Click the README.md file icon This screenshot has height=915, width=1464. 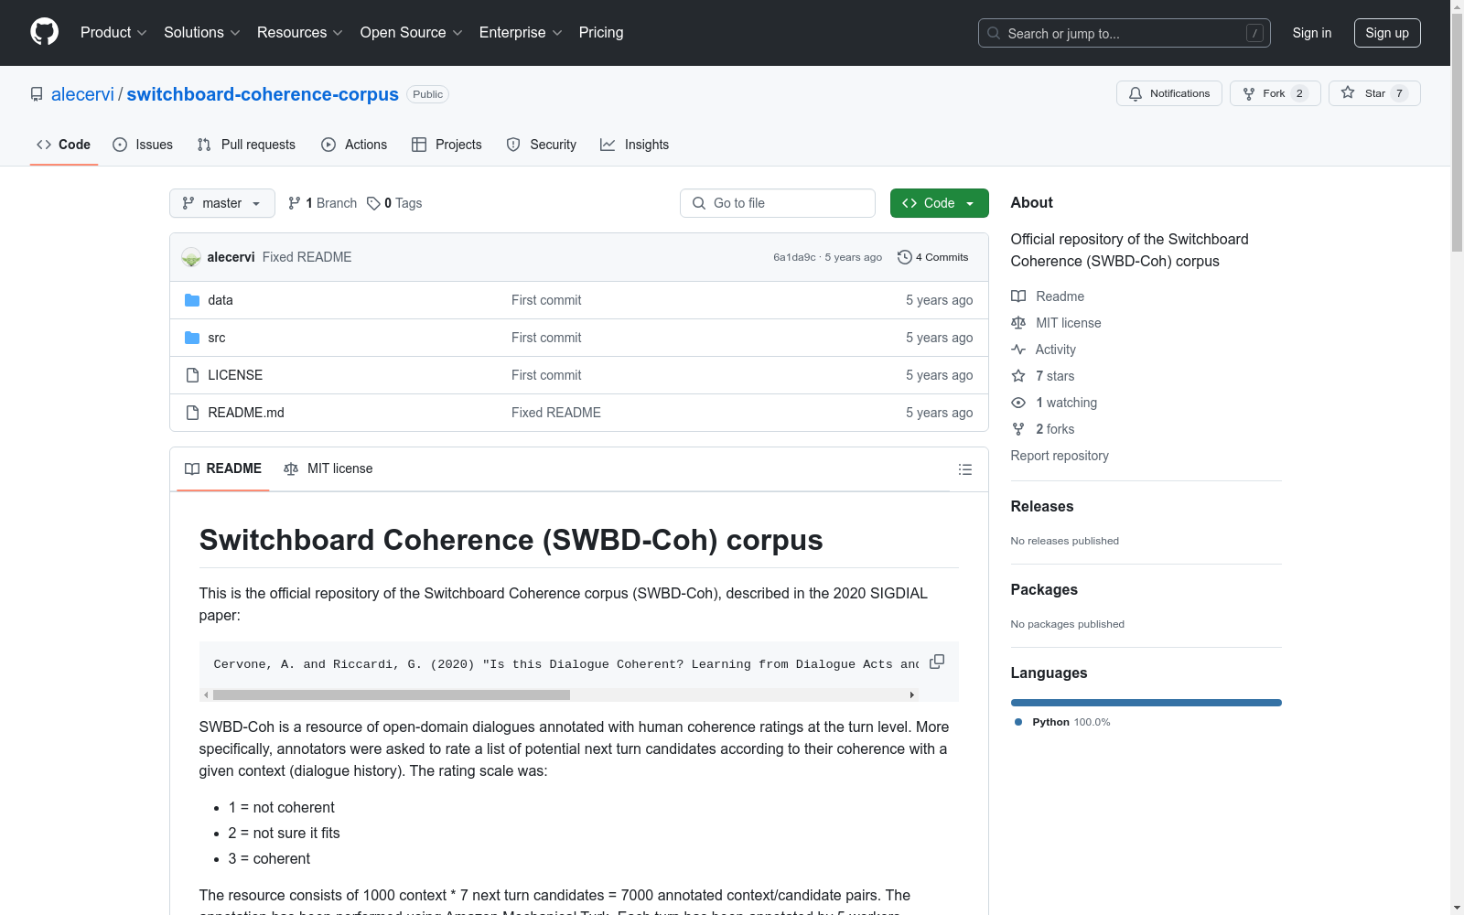click(x=192, y=413)
